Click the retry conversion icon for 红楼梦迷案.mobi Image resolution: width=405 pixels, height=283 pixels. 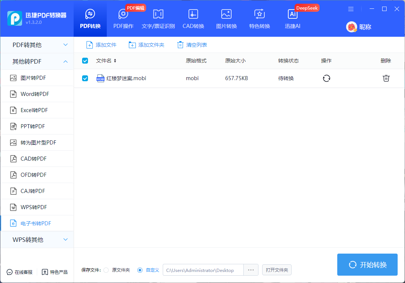tap(326, 78)
